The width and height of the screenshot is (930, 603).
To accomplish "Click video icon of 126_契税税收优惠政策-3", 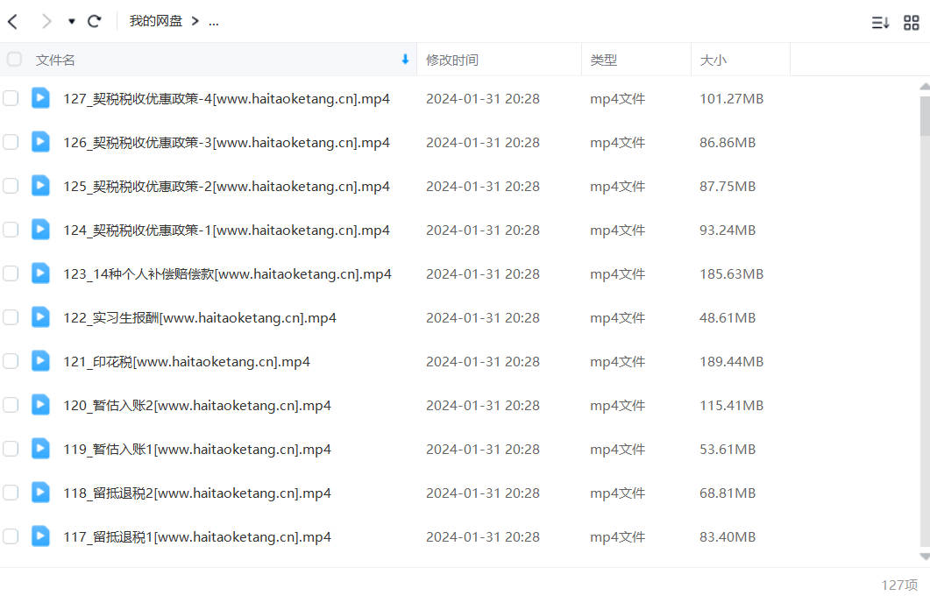I will click(x=40, y=142).
